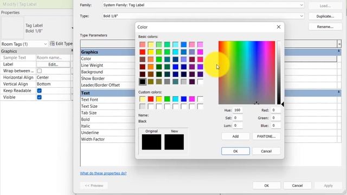347x195 pixels.
Task: Click Apply in Type Properties dialog
Action: 328,185
